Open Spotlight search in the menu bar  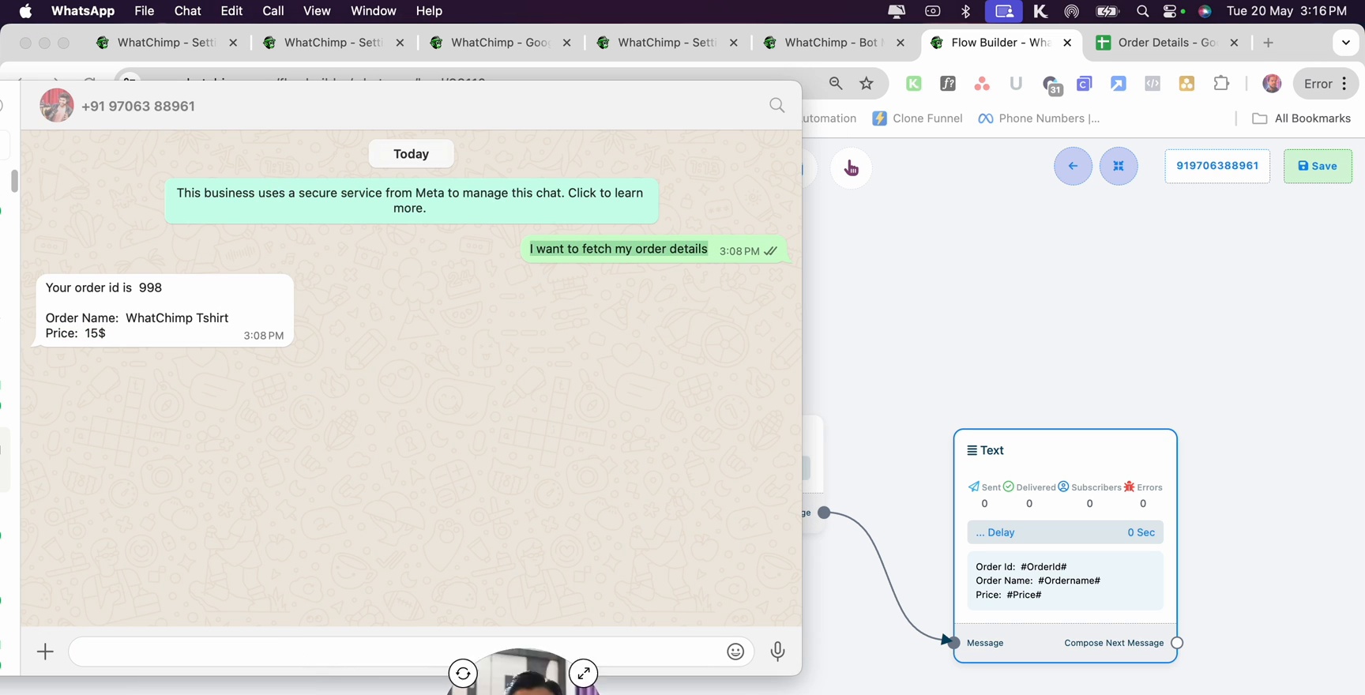click(x=1142, y=11)
